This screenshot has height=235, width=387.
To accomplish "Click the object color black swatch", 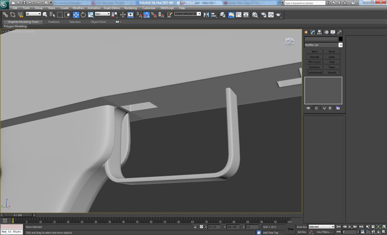I will click(x=340, y=39).
